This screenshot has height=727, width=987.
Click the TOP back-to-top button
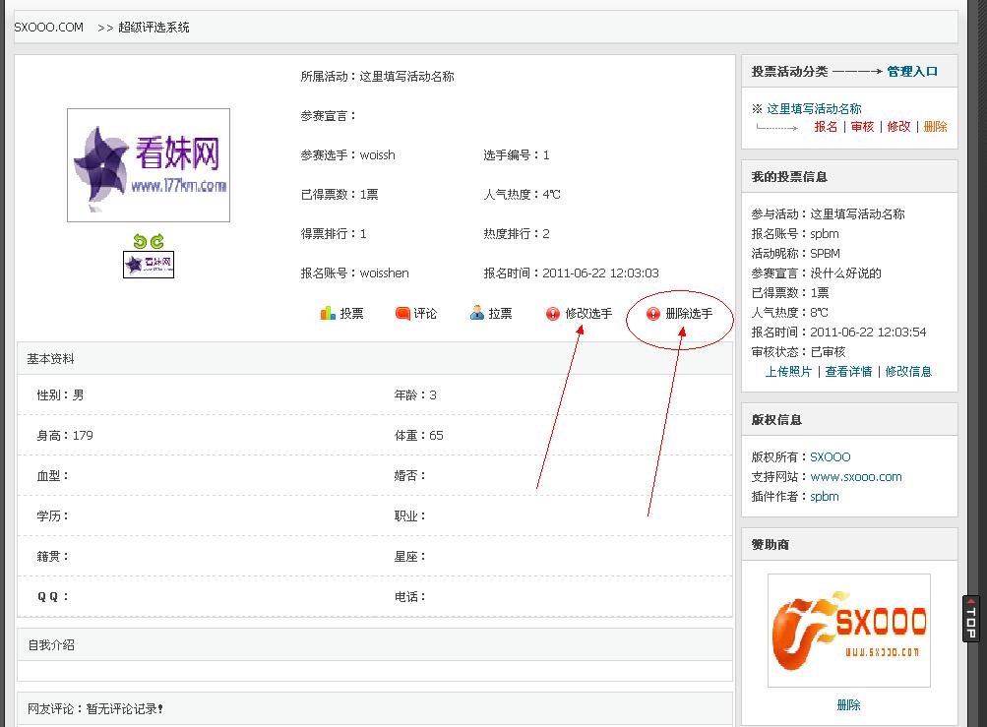(x=971, y=619)
